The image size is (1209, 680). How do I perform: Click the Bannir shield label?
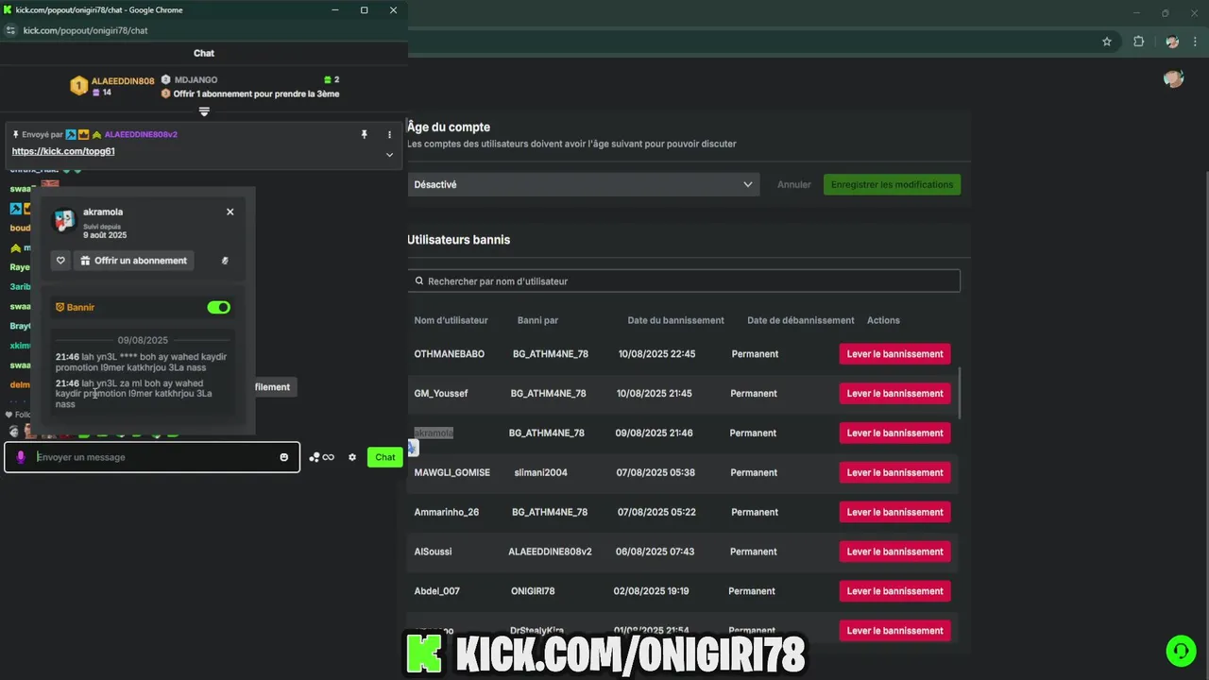click(76, 307)
